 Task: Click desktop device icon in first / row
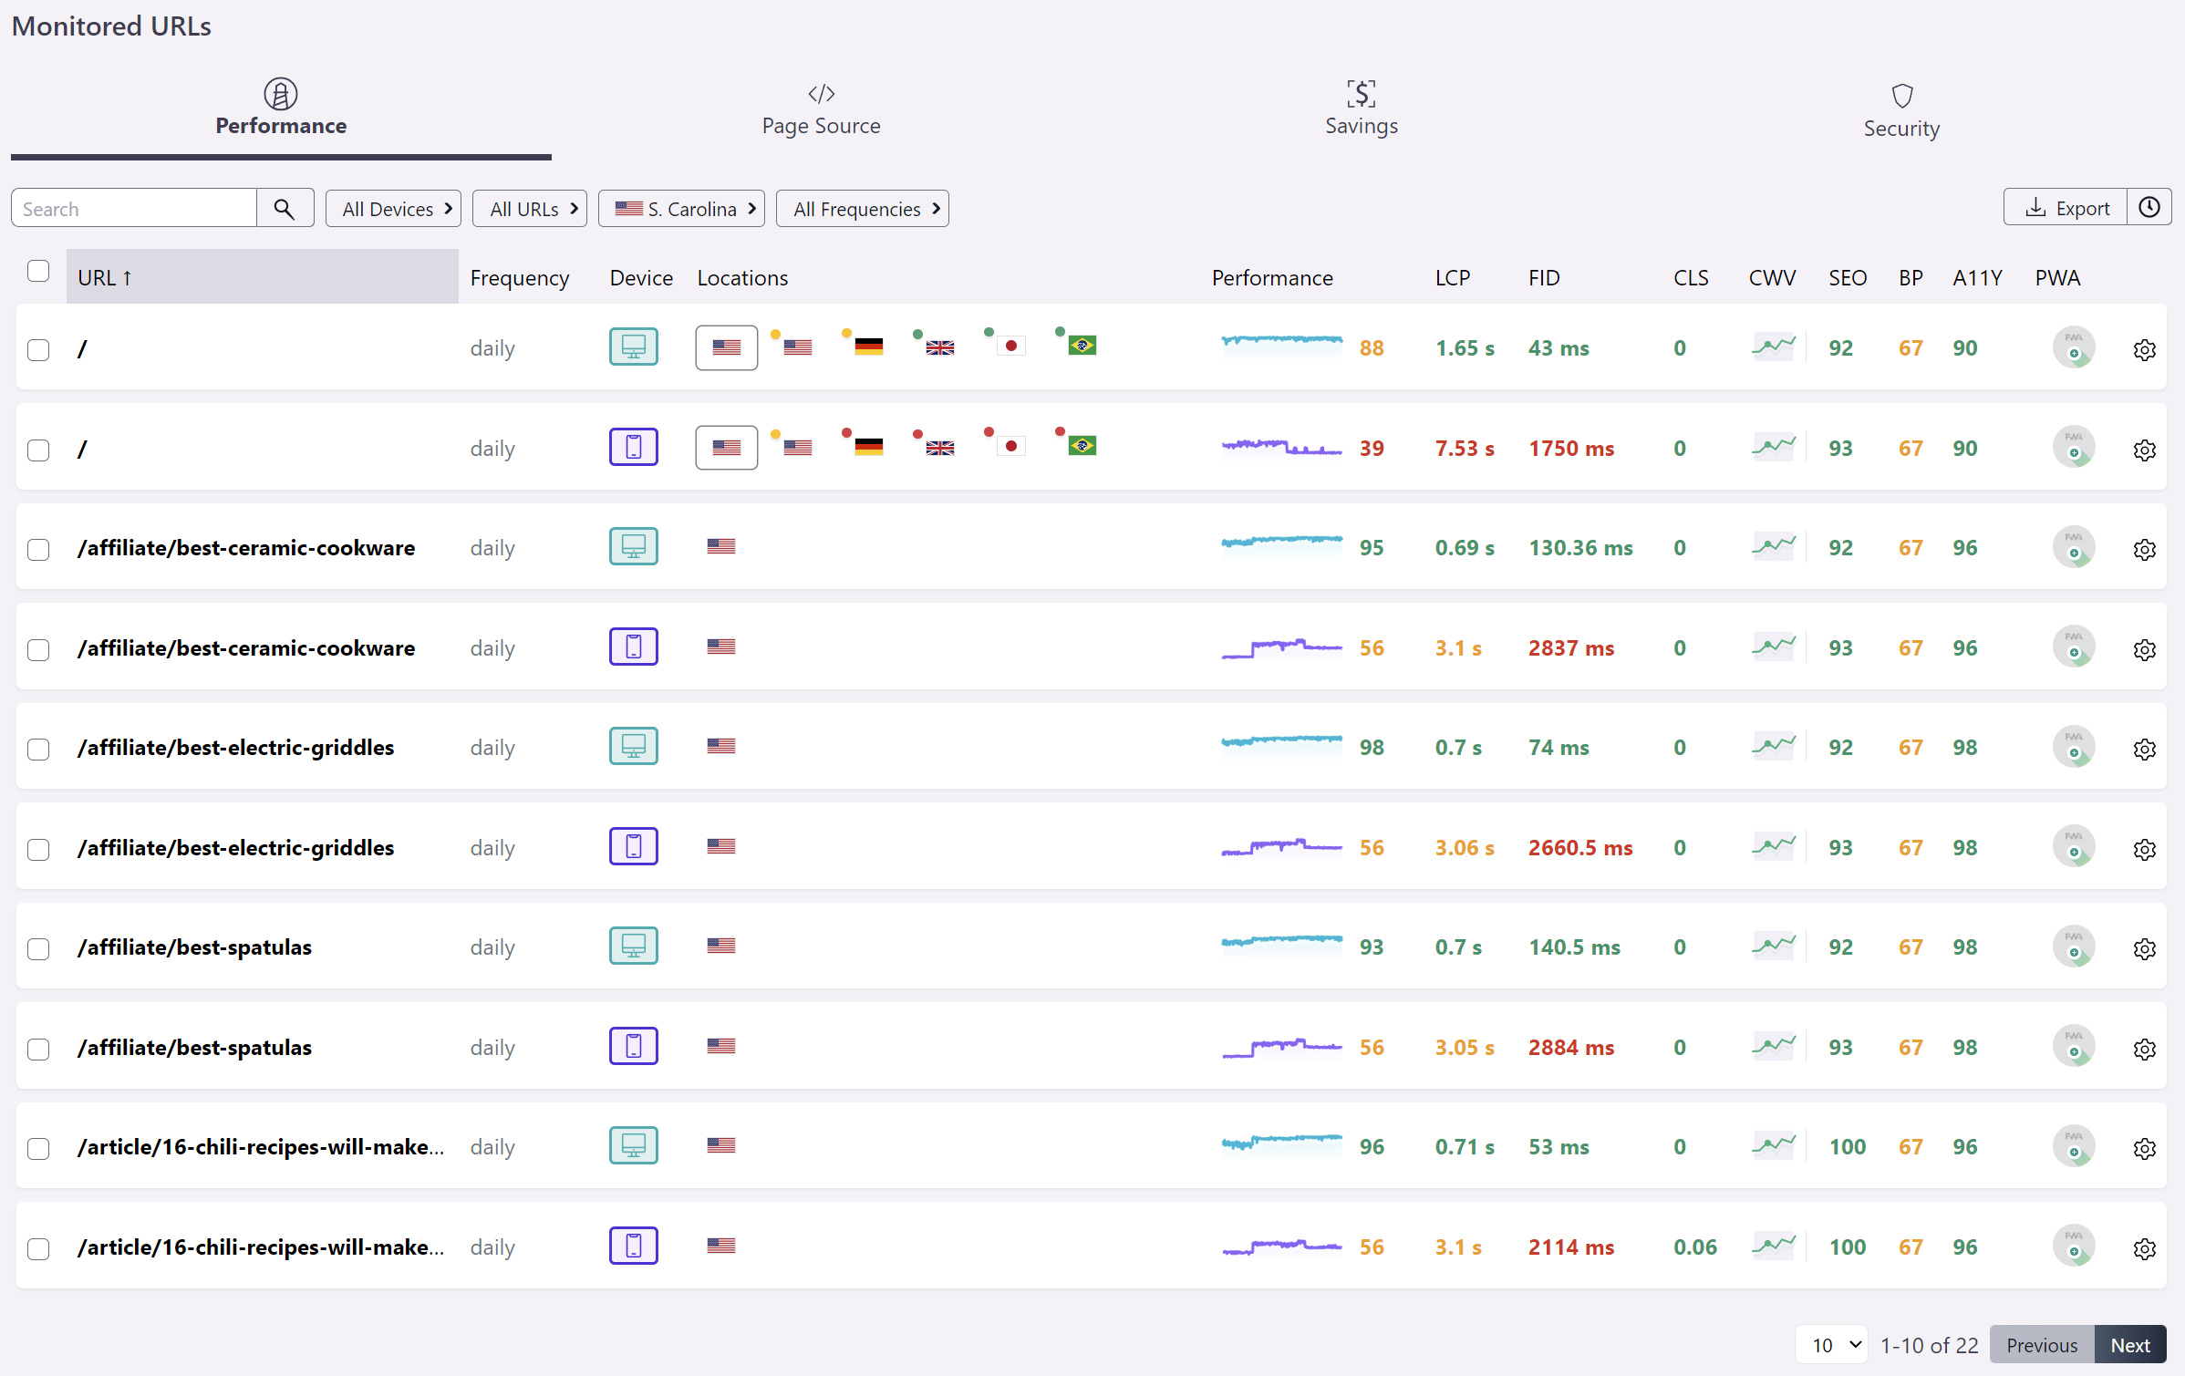click(x=633, y=347)
